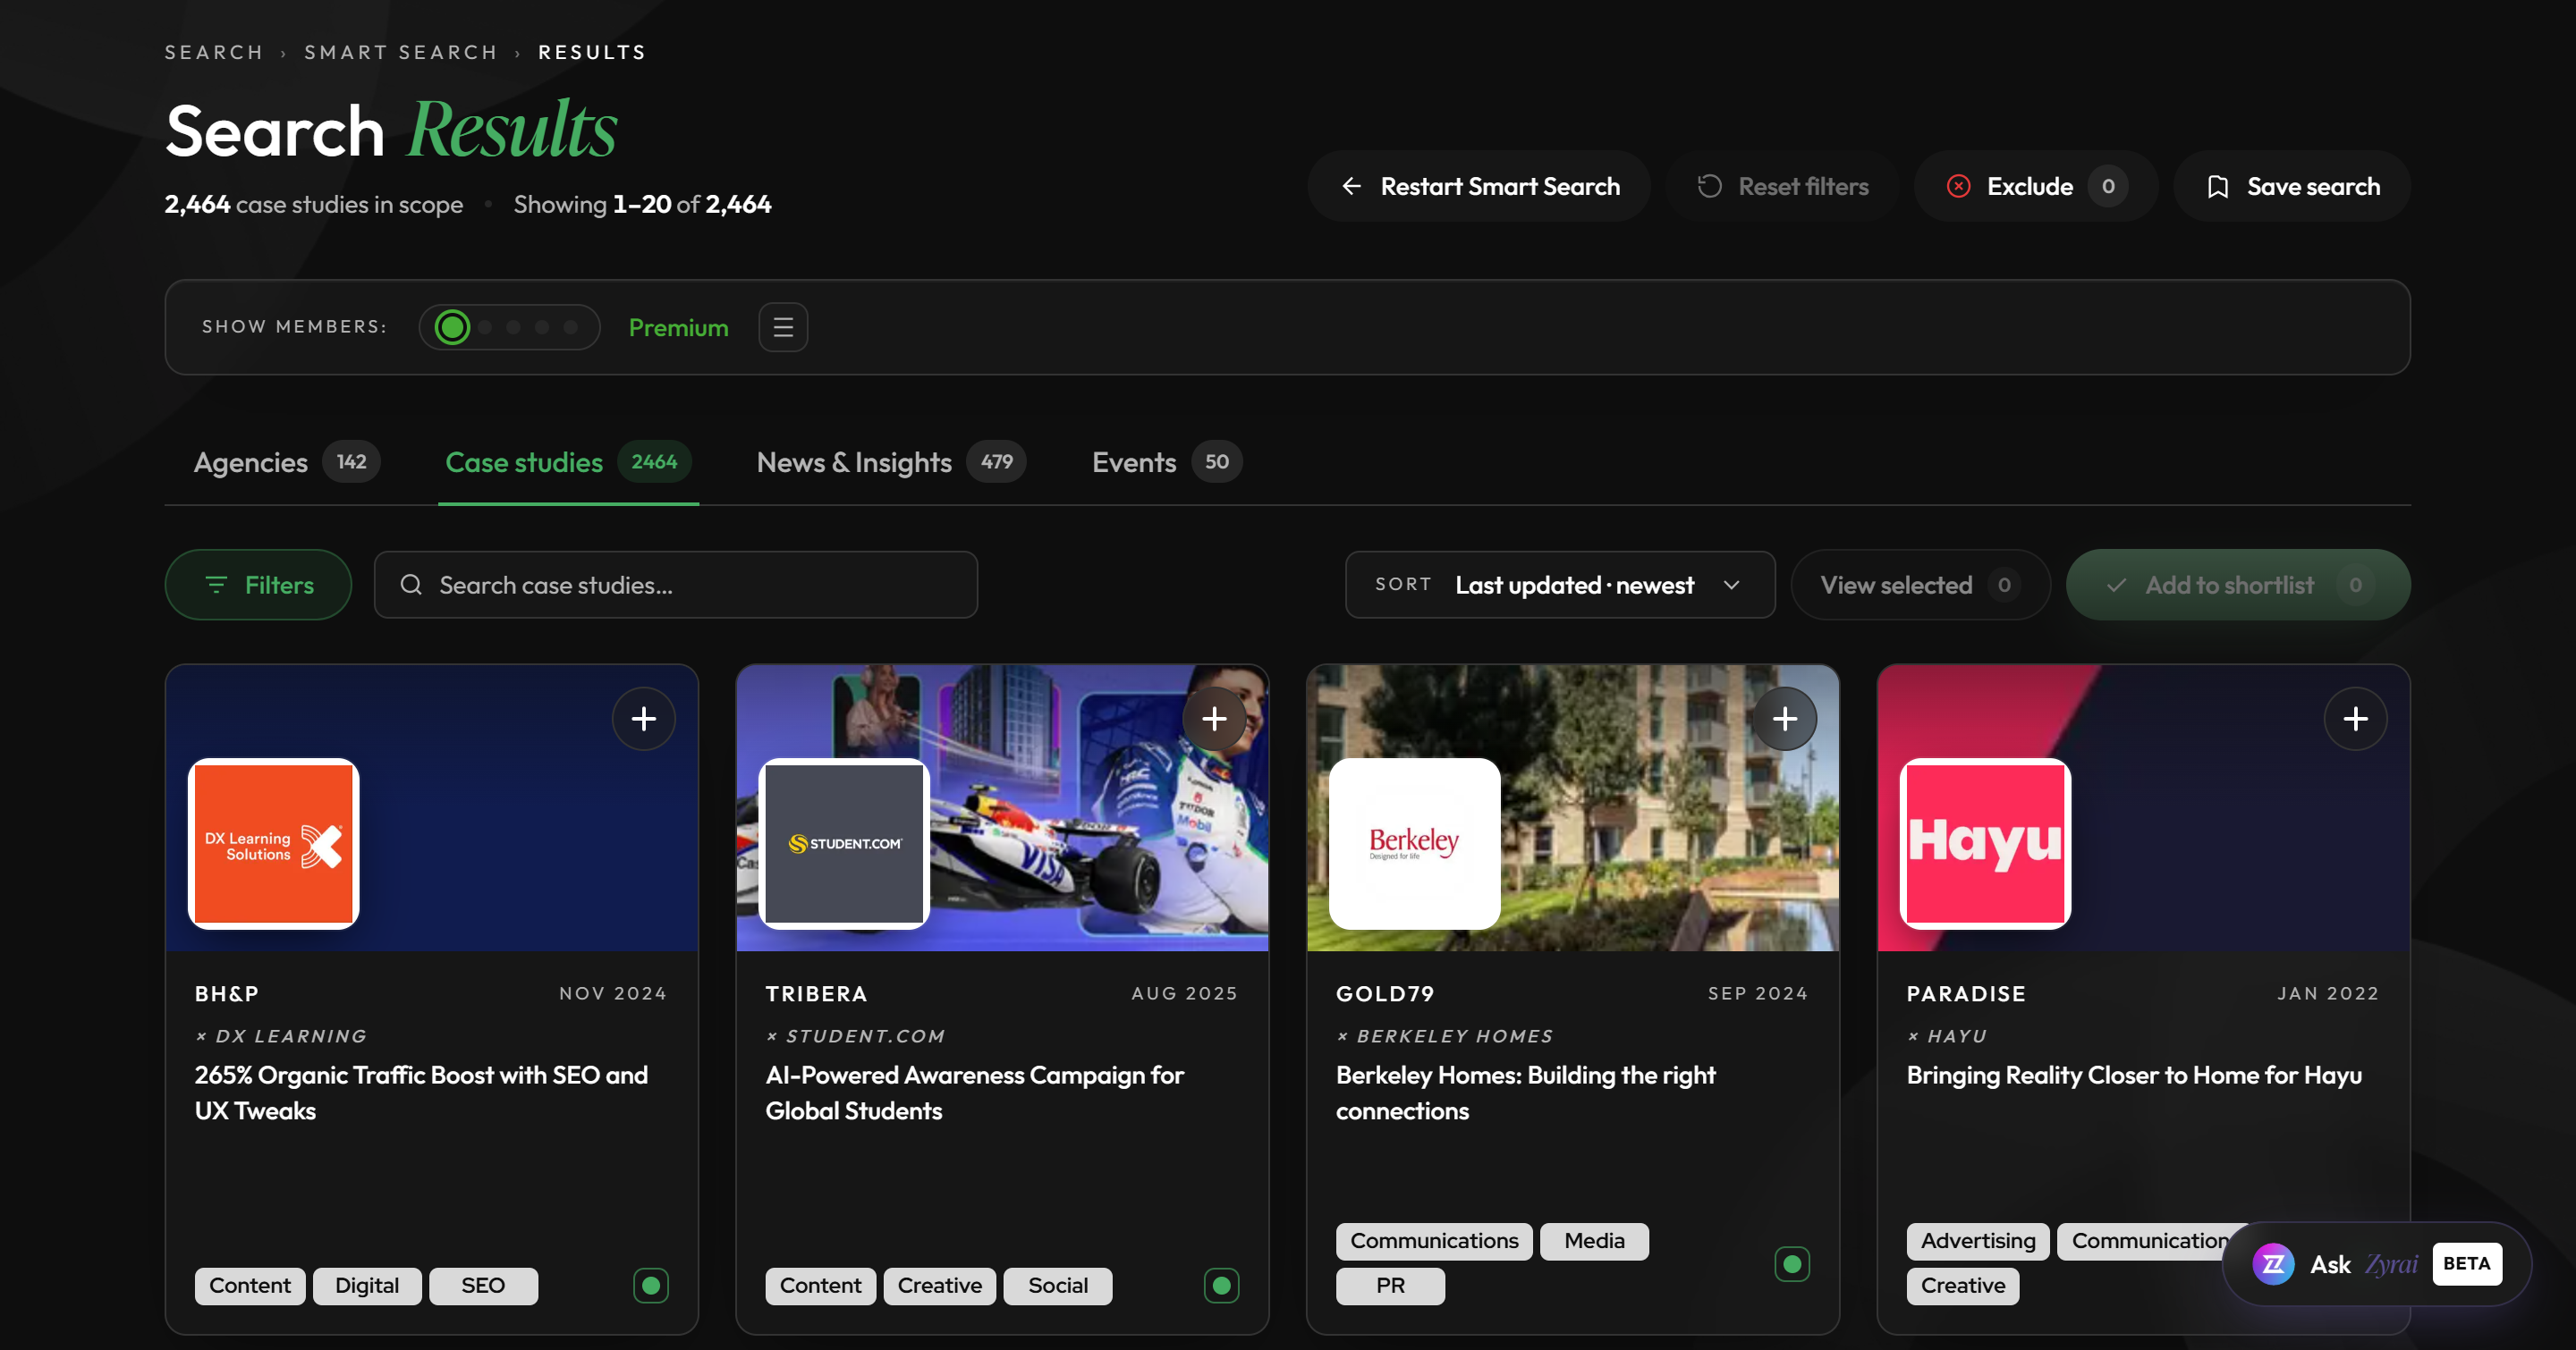Viewport: 2576px width, 1350px height.
Task: Focus the Search case studies field
Action: pos(676,585)
